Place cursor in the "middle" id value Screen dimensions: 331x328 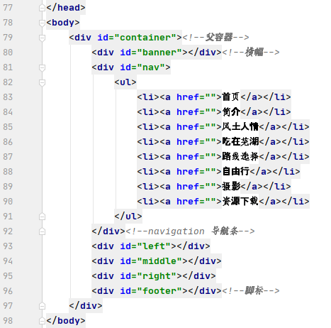point(159,261)
